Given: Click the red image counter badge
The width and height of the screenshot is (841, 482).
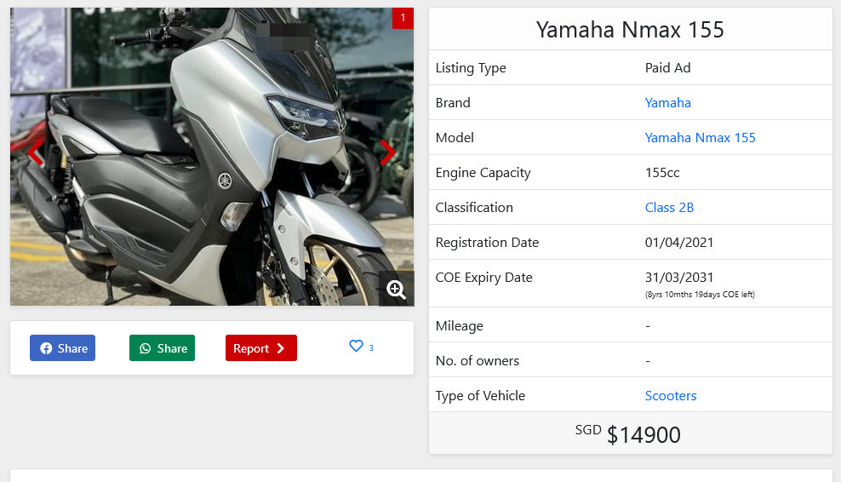Looking at the screenshot, I should pyautogui.click(x=403, y=18).
